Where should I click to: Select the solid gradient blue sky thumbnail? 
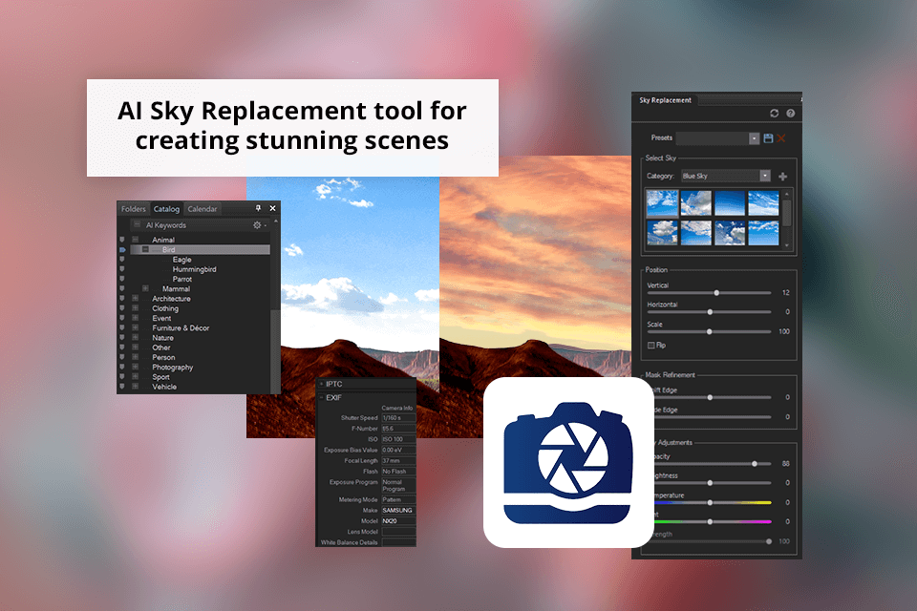coord(730,202)
